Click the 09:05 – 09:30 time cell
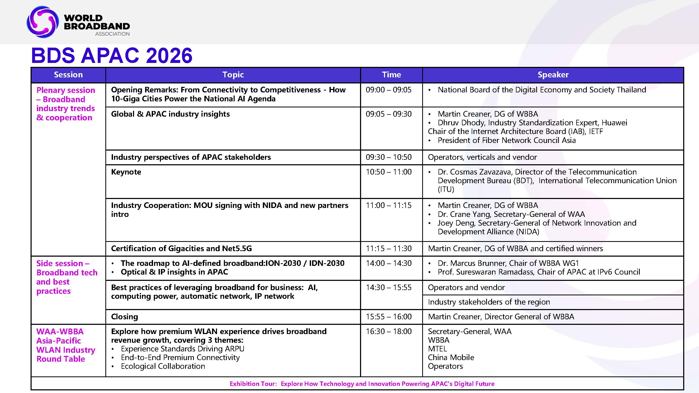Viewport: 699px width, 393px height. click(x=391, y=128)
